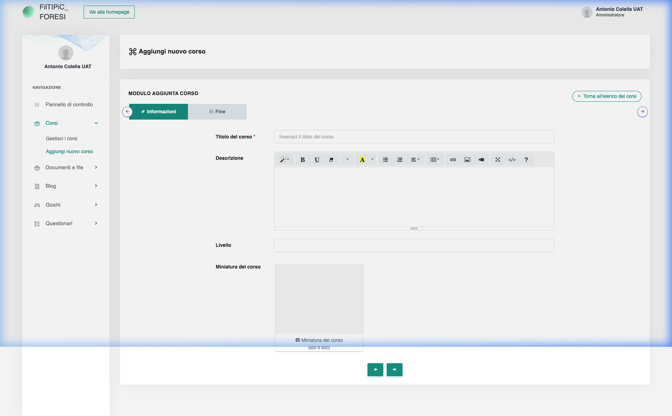Go to Vai alla homepage
672x416 pixels.
tap(109, 12)
